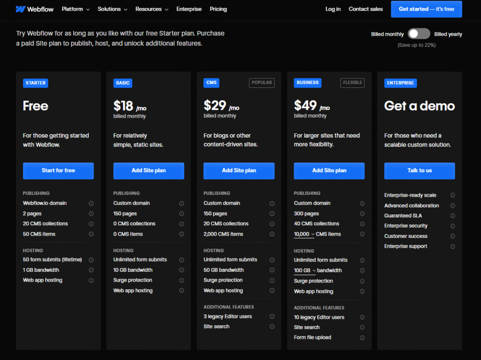The width and height of the screenshot is (481, 360).
Task: Expand the Platform menu
Action: click(75, 9)
